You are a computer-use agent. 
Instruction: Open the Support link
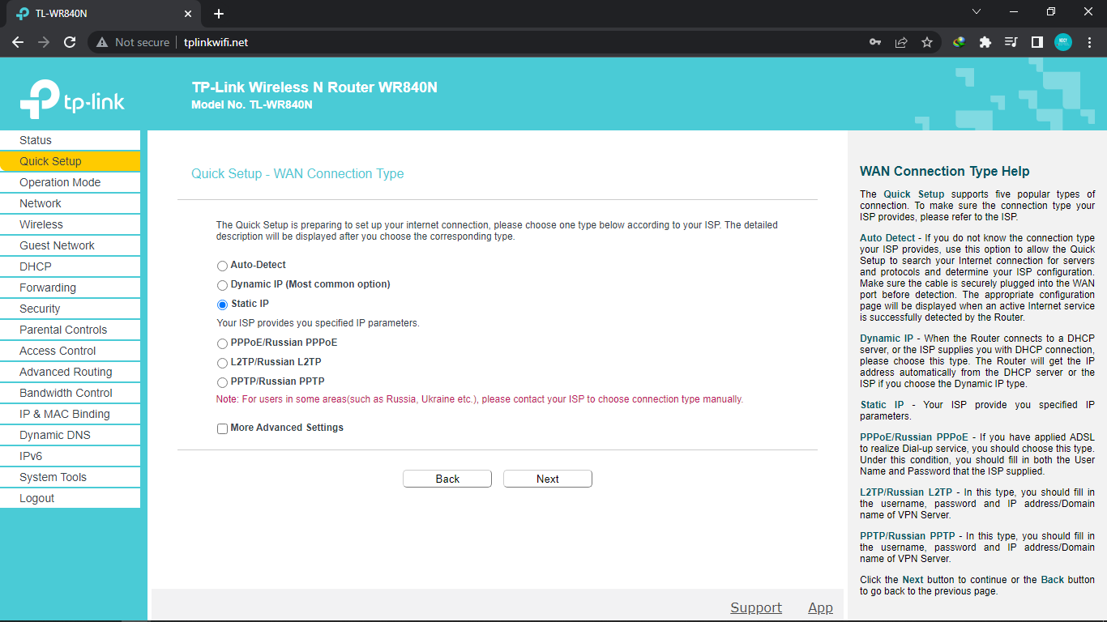(x=756, y=607)
